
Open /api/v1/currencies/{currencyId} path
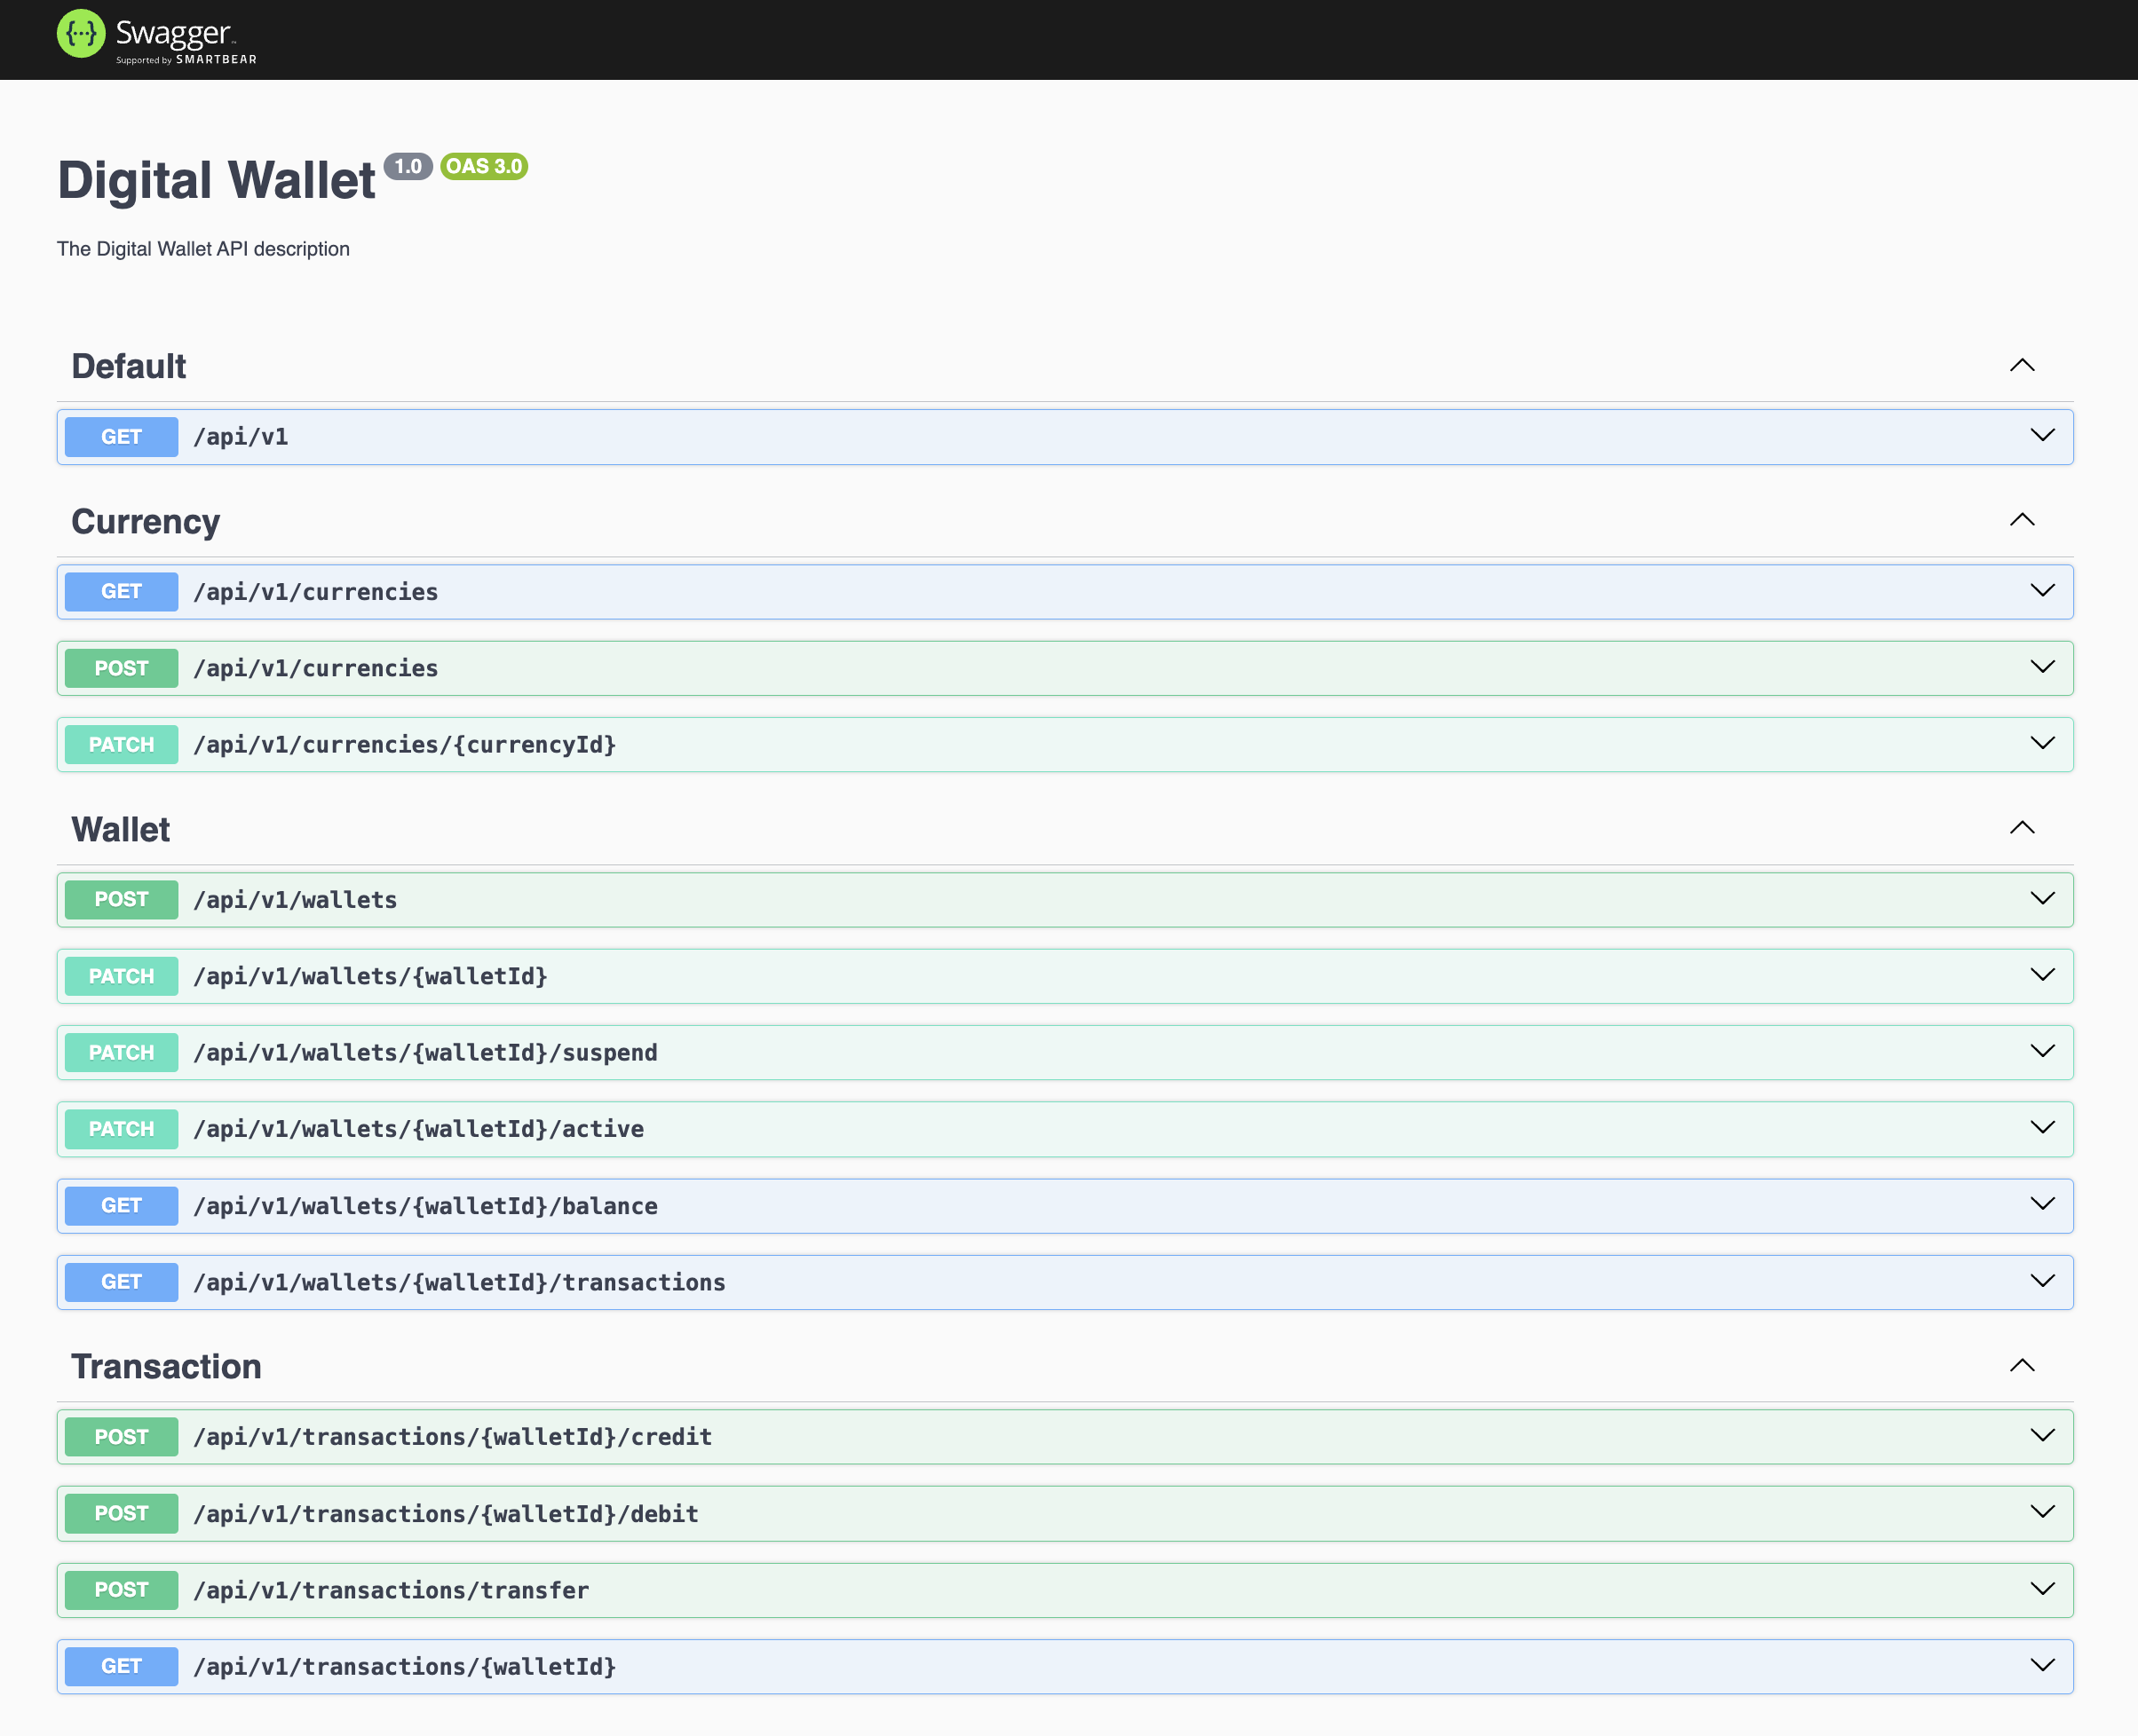pyautogui.click(x=404, y=745)
